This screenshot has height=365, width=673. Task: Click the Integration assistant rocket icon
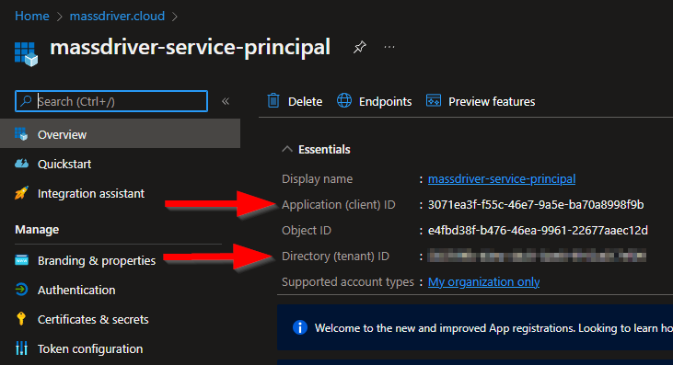pos(21,193)
